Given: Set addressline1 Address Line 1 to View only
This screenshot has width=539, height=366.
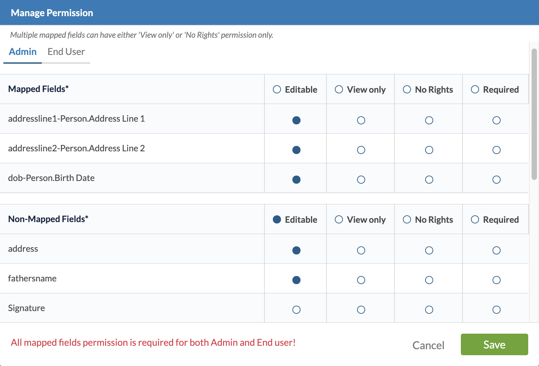Looking at the screenshot, I should [361, 120].
